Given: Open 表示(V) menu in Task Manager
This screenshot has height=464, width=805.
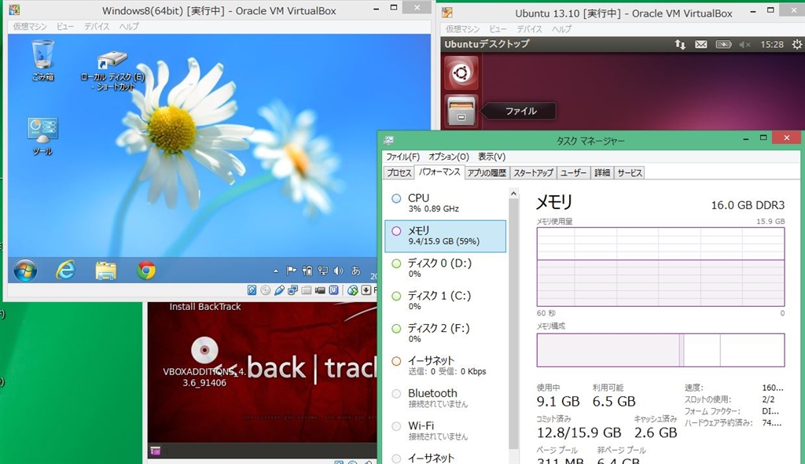Looking at the screenshot, I should [x=491, y=157].
